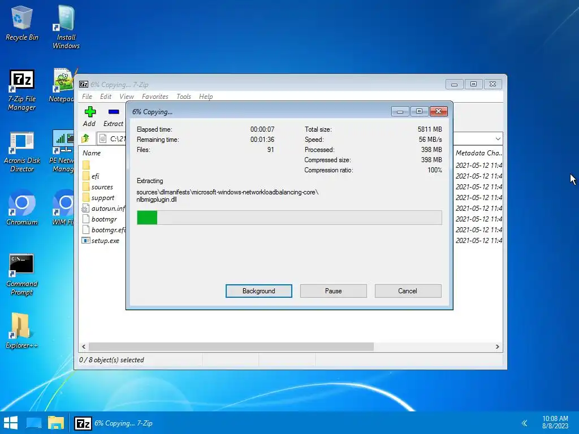The image size is (579, 434).
Task: Click the blue desktop taskbar icon
Action: pos(34,423)
